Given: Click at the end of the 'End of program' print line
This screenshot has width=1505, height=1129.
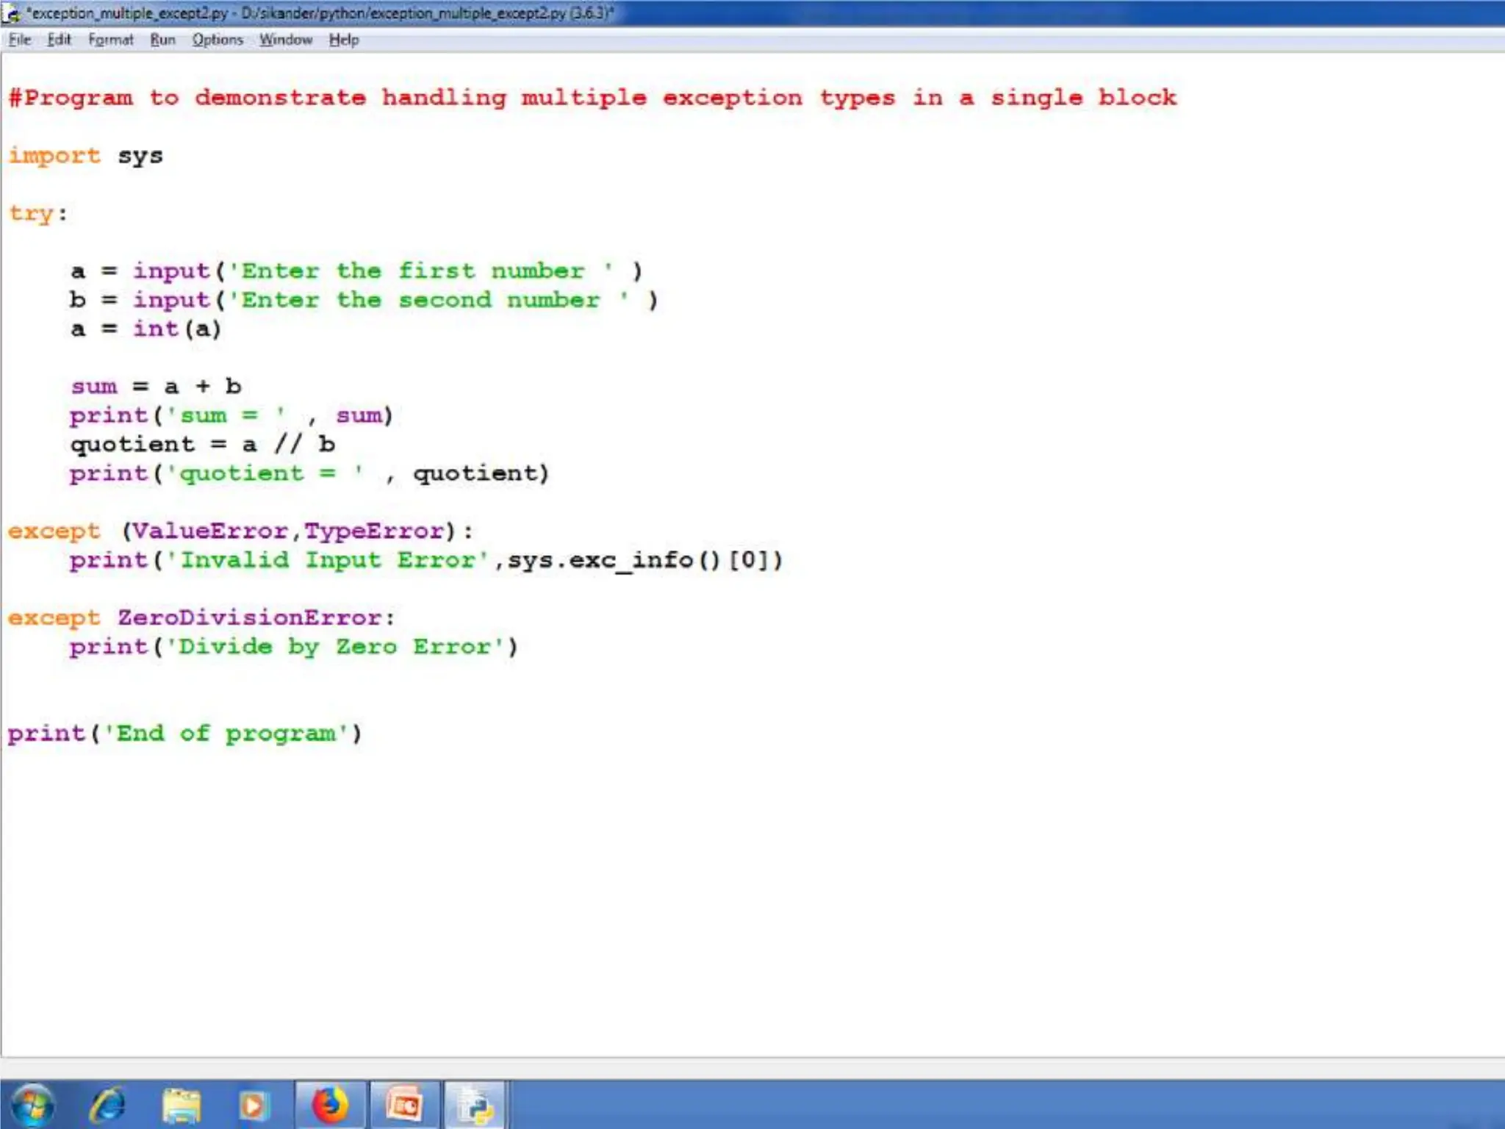Looking at the screenshot, I should [x=363, y=734].
